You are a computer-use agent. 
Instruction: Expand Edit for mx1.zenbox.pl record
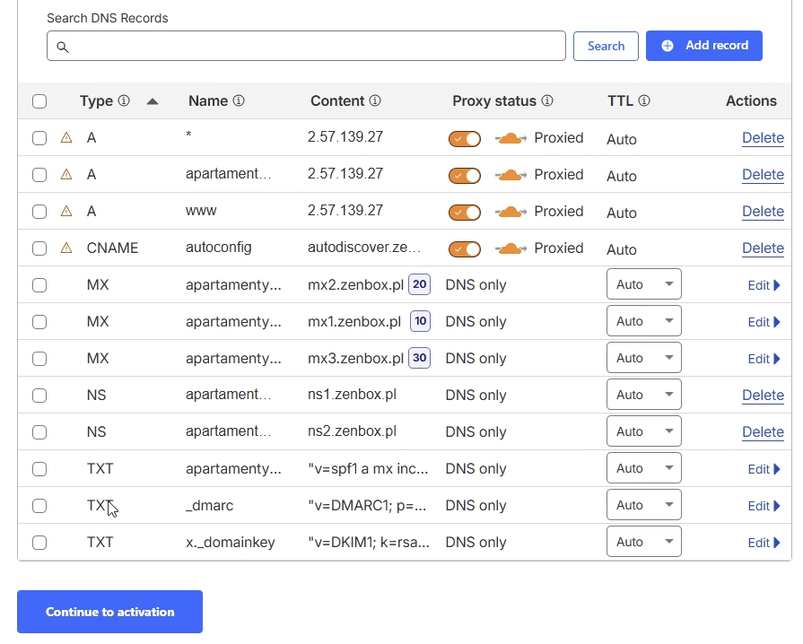764,322
